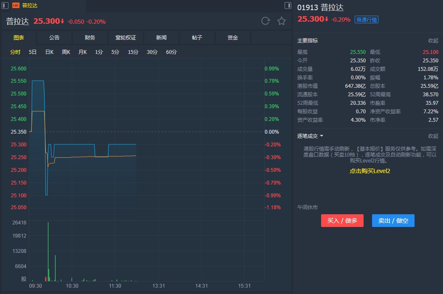Collapse the 主要指标 section
The height and width of the screenshot is (294, 443).
pyautogui.click(x=433, y=41)
